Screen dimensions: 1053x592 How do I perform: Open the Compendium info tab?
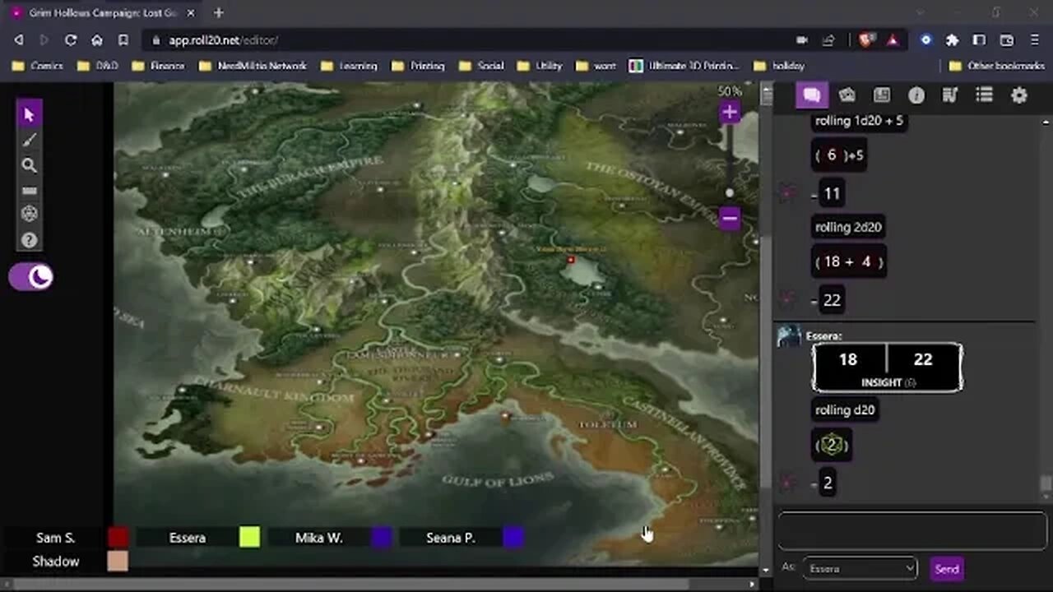point(916,95)
